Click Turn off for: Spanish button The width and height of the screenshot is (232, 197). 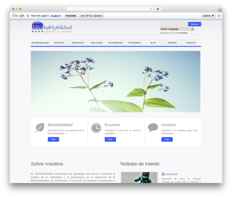(x=91, y=16)
